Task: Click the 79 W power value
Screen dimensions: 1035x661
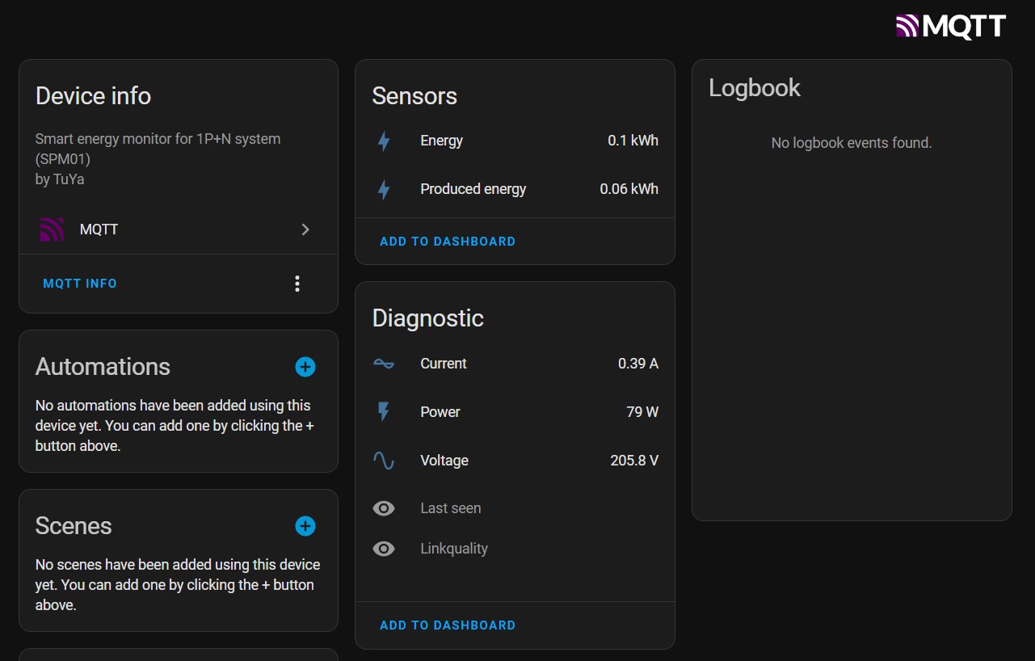Action: tap(642, 412)
